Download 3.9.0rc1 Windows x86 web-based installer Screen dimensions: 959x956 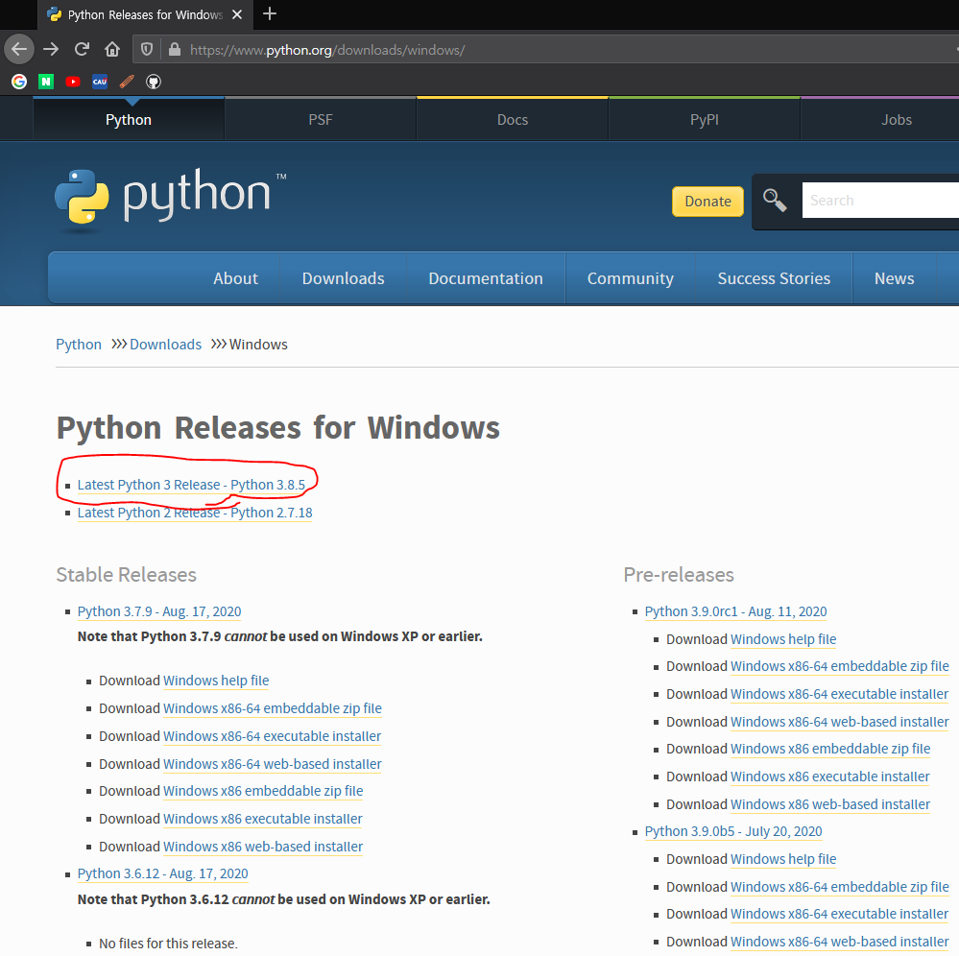[x=830, y=804]
